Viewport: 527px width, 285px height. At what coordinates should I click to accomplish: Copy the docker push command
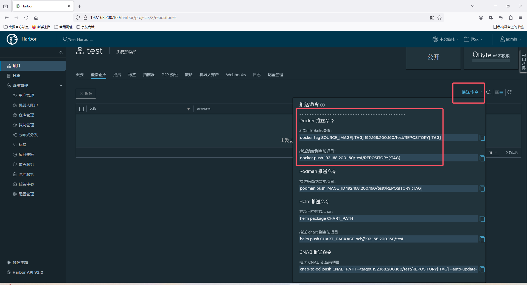tap(482, 158)
